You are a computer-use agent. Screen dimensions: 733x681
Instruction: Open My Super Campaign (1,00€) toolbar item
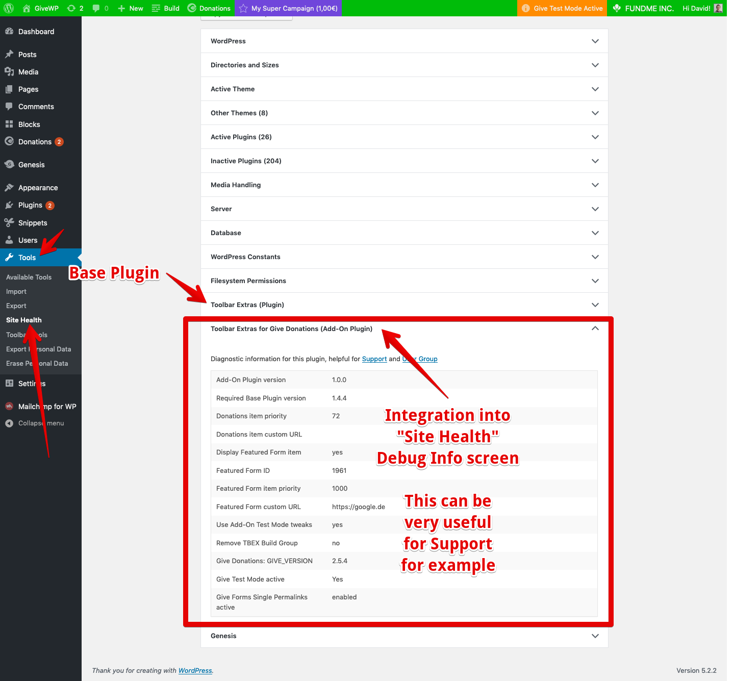(x=288, y=8)
